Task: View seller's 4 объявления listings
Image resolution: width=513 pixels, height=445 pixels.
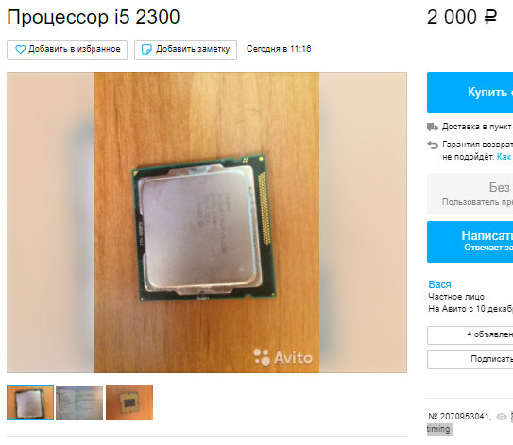Action: coord(470,335)
